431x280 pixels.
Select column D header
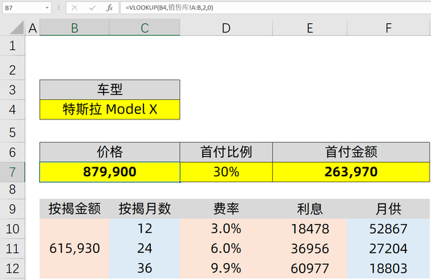click(x=226, y=28)
